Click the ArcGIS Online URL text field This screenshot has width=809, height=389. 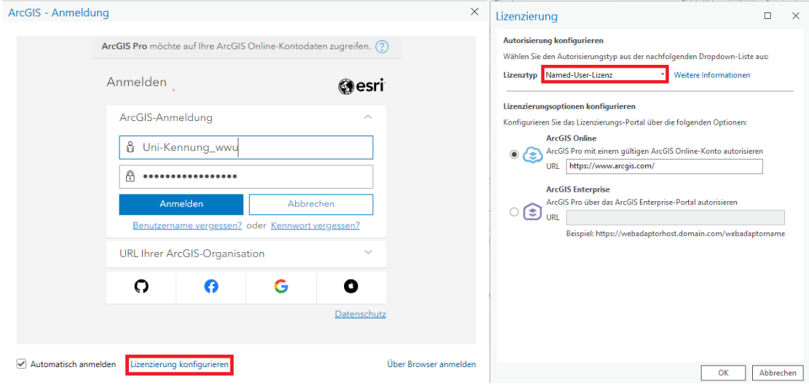coord(663,166)
